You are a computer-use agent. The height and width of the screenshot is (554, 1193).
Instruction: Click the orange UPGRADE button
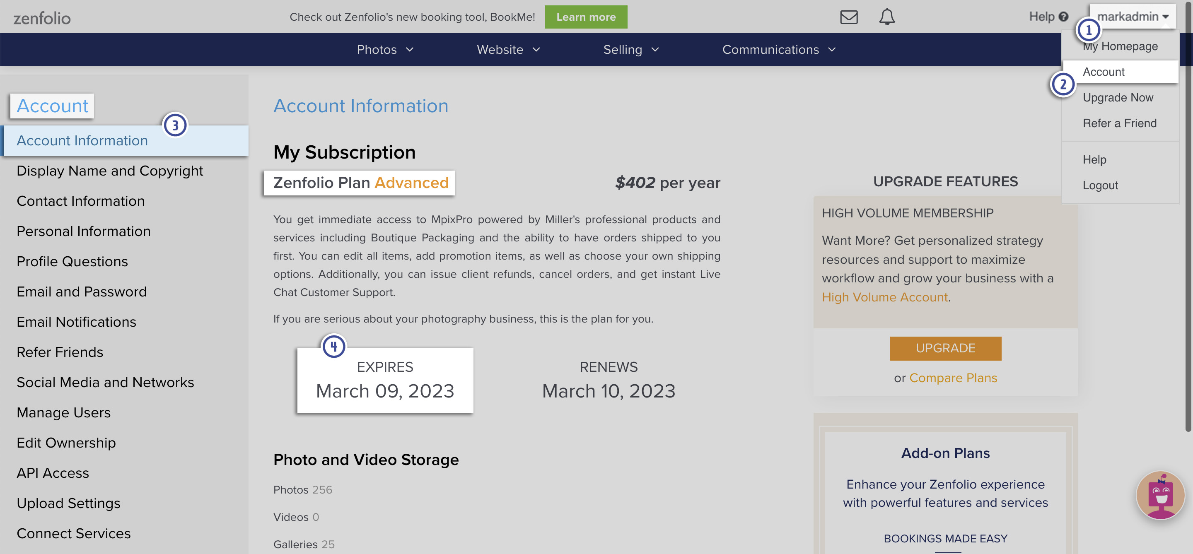[x=945, y=348]
